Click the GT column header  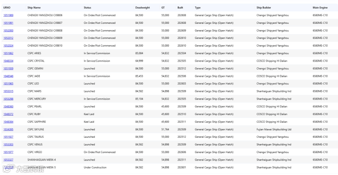163,8
